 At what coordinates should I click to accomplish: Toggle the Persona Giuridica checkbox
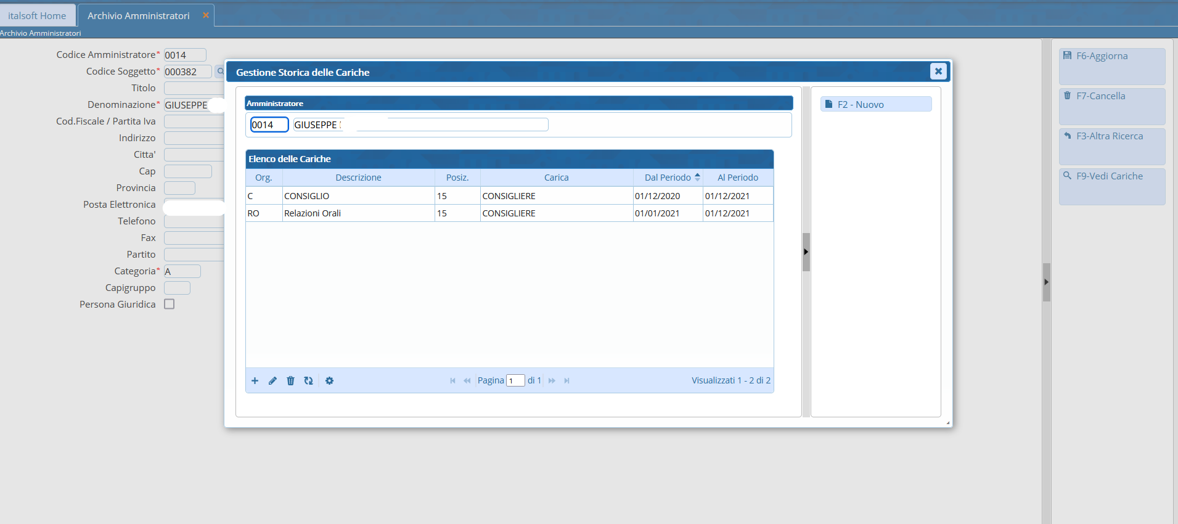click(170, 304)
